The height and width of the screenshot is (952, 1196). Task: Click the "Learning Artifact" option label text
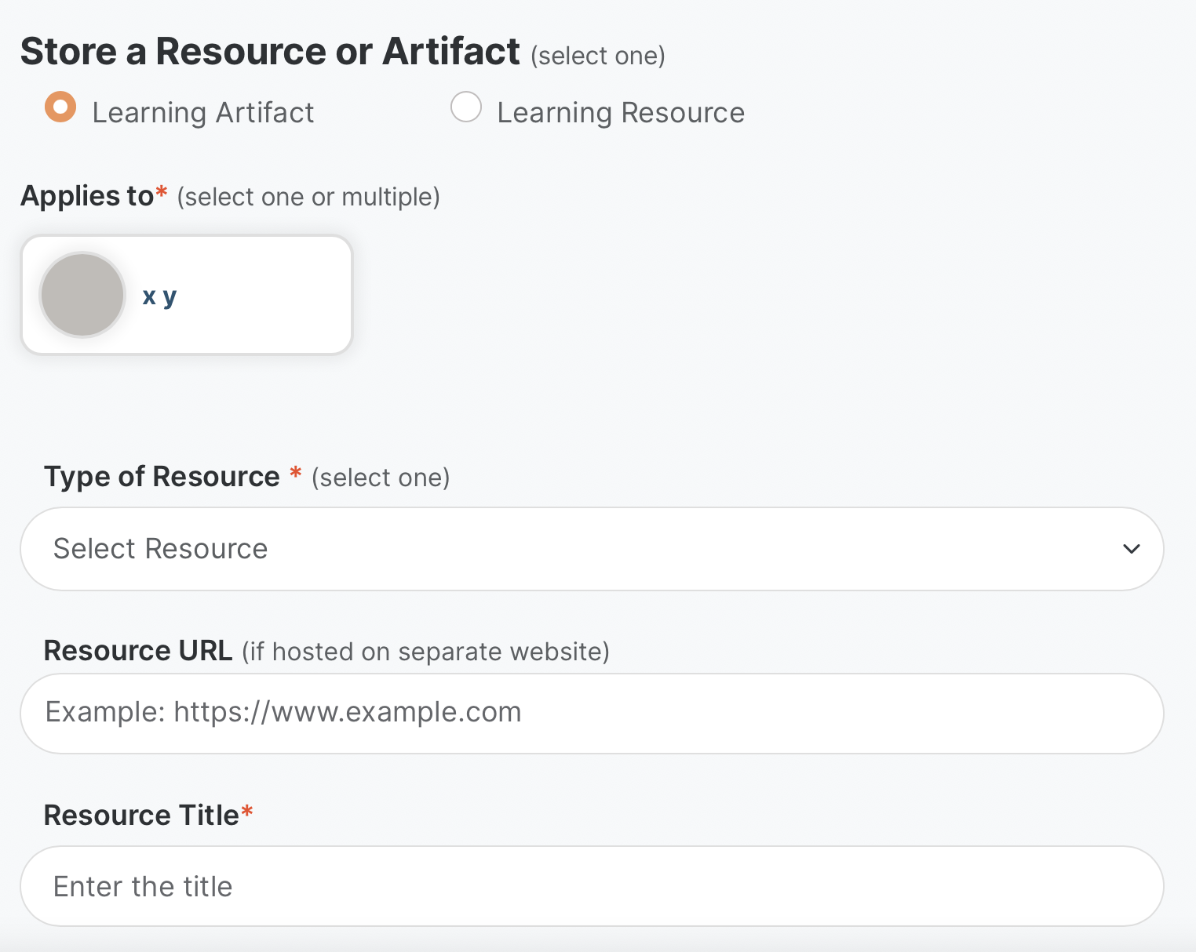tap(202, 113)
